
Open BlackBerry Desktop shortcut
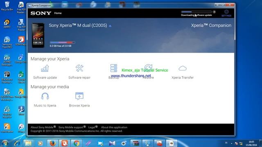click(x=7, y=77)
